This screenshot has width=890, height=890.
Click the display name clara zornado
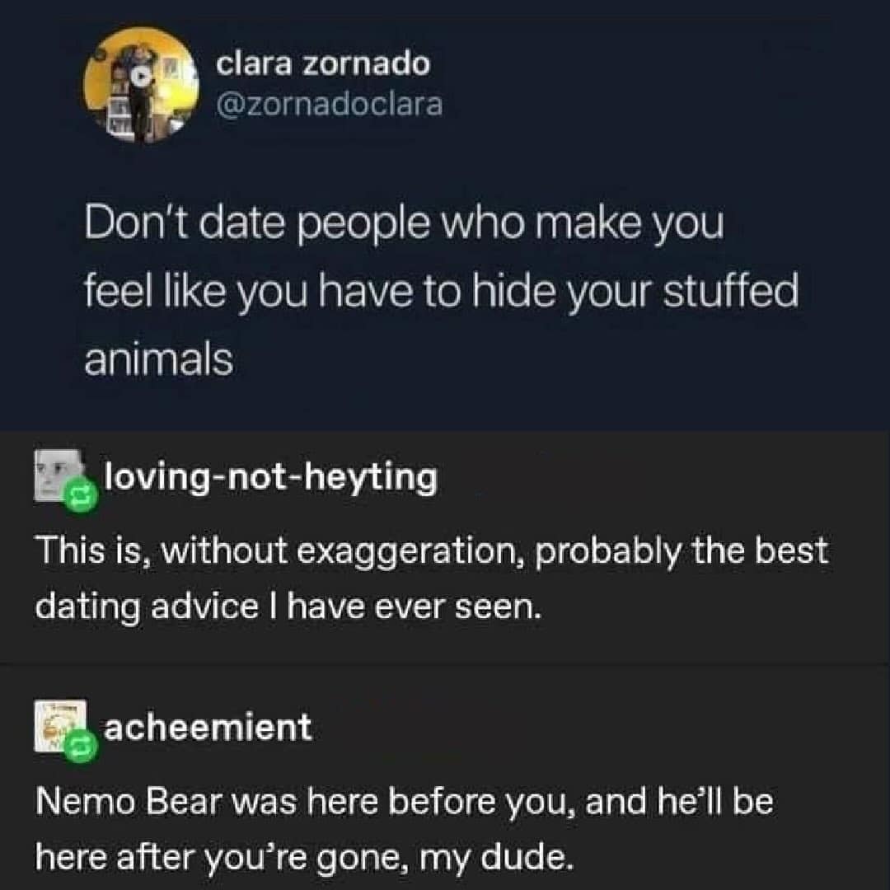point(322,63)
